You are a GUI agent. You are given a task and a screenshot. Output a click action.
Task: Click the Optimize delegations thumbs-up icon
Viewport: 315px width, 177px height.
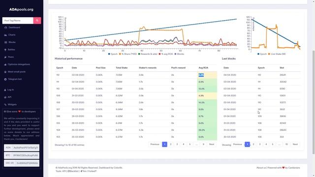(5, 64)
